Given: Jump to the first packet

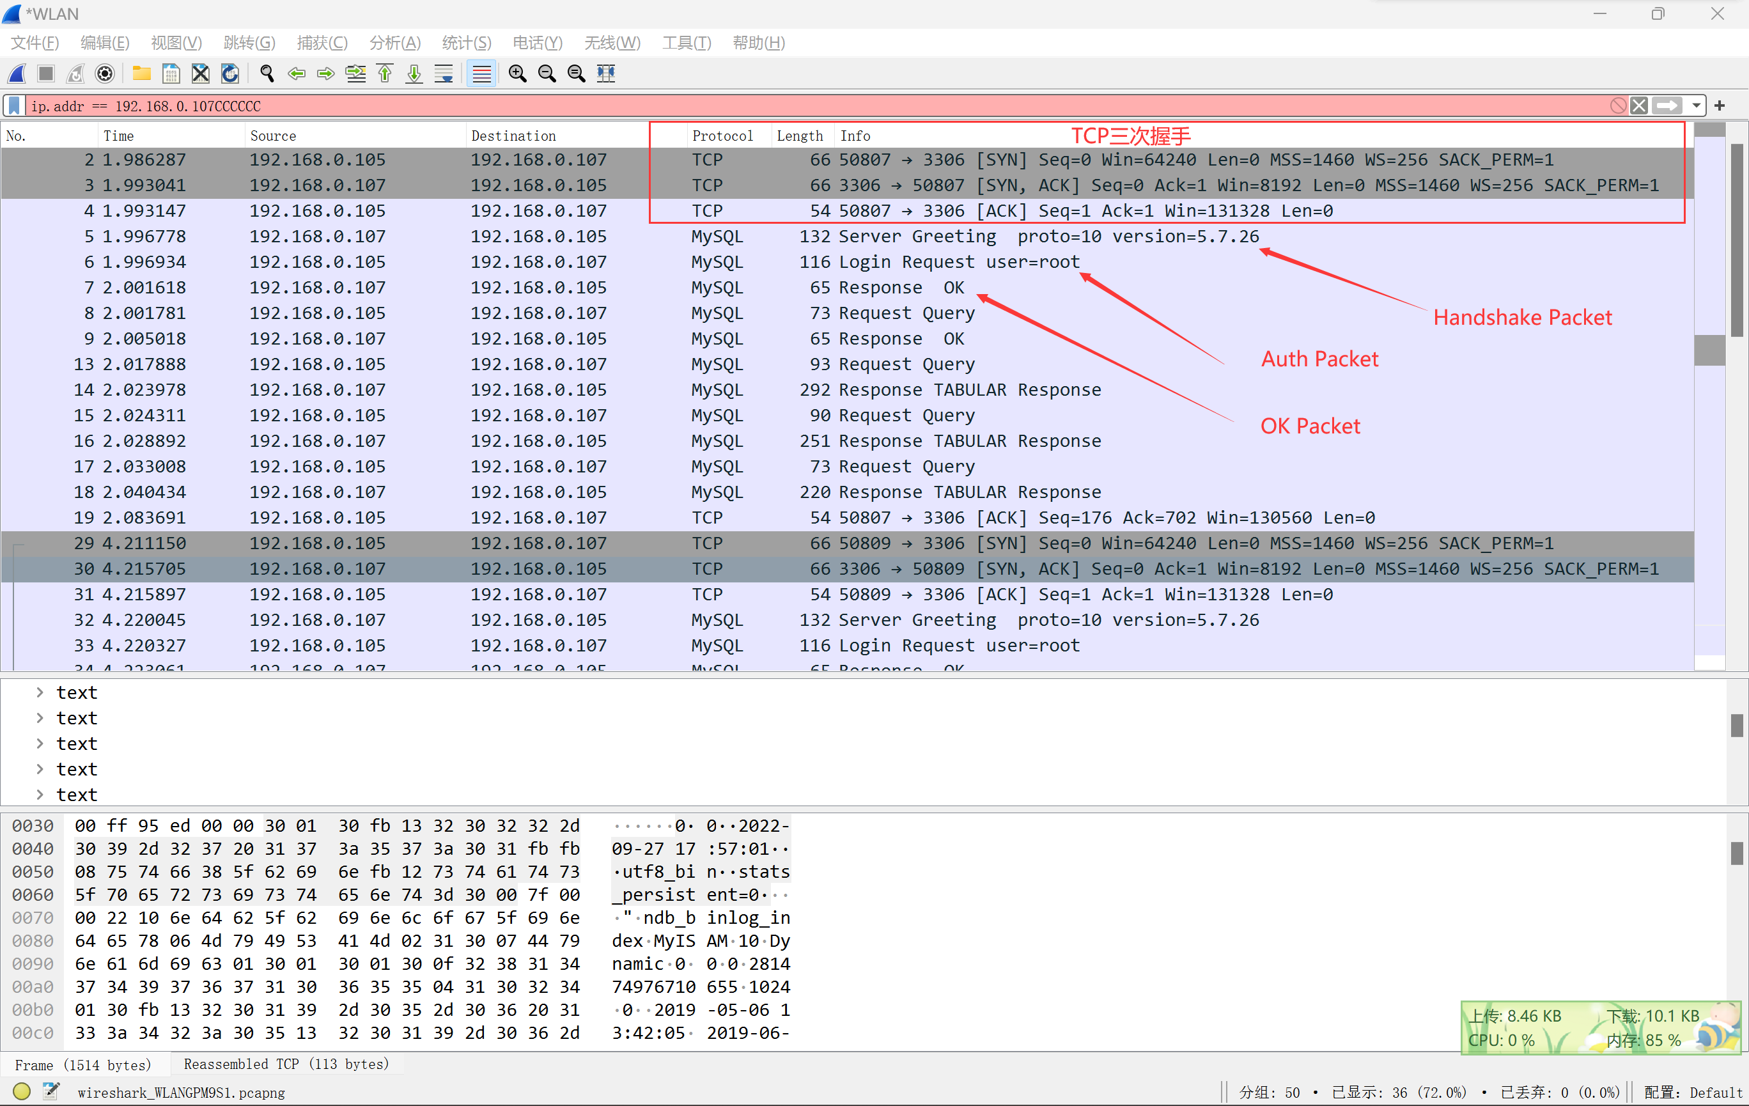Looking at the screenshot, I should coord(385,74).
